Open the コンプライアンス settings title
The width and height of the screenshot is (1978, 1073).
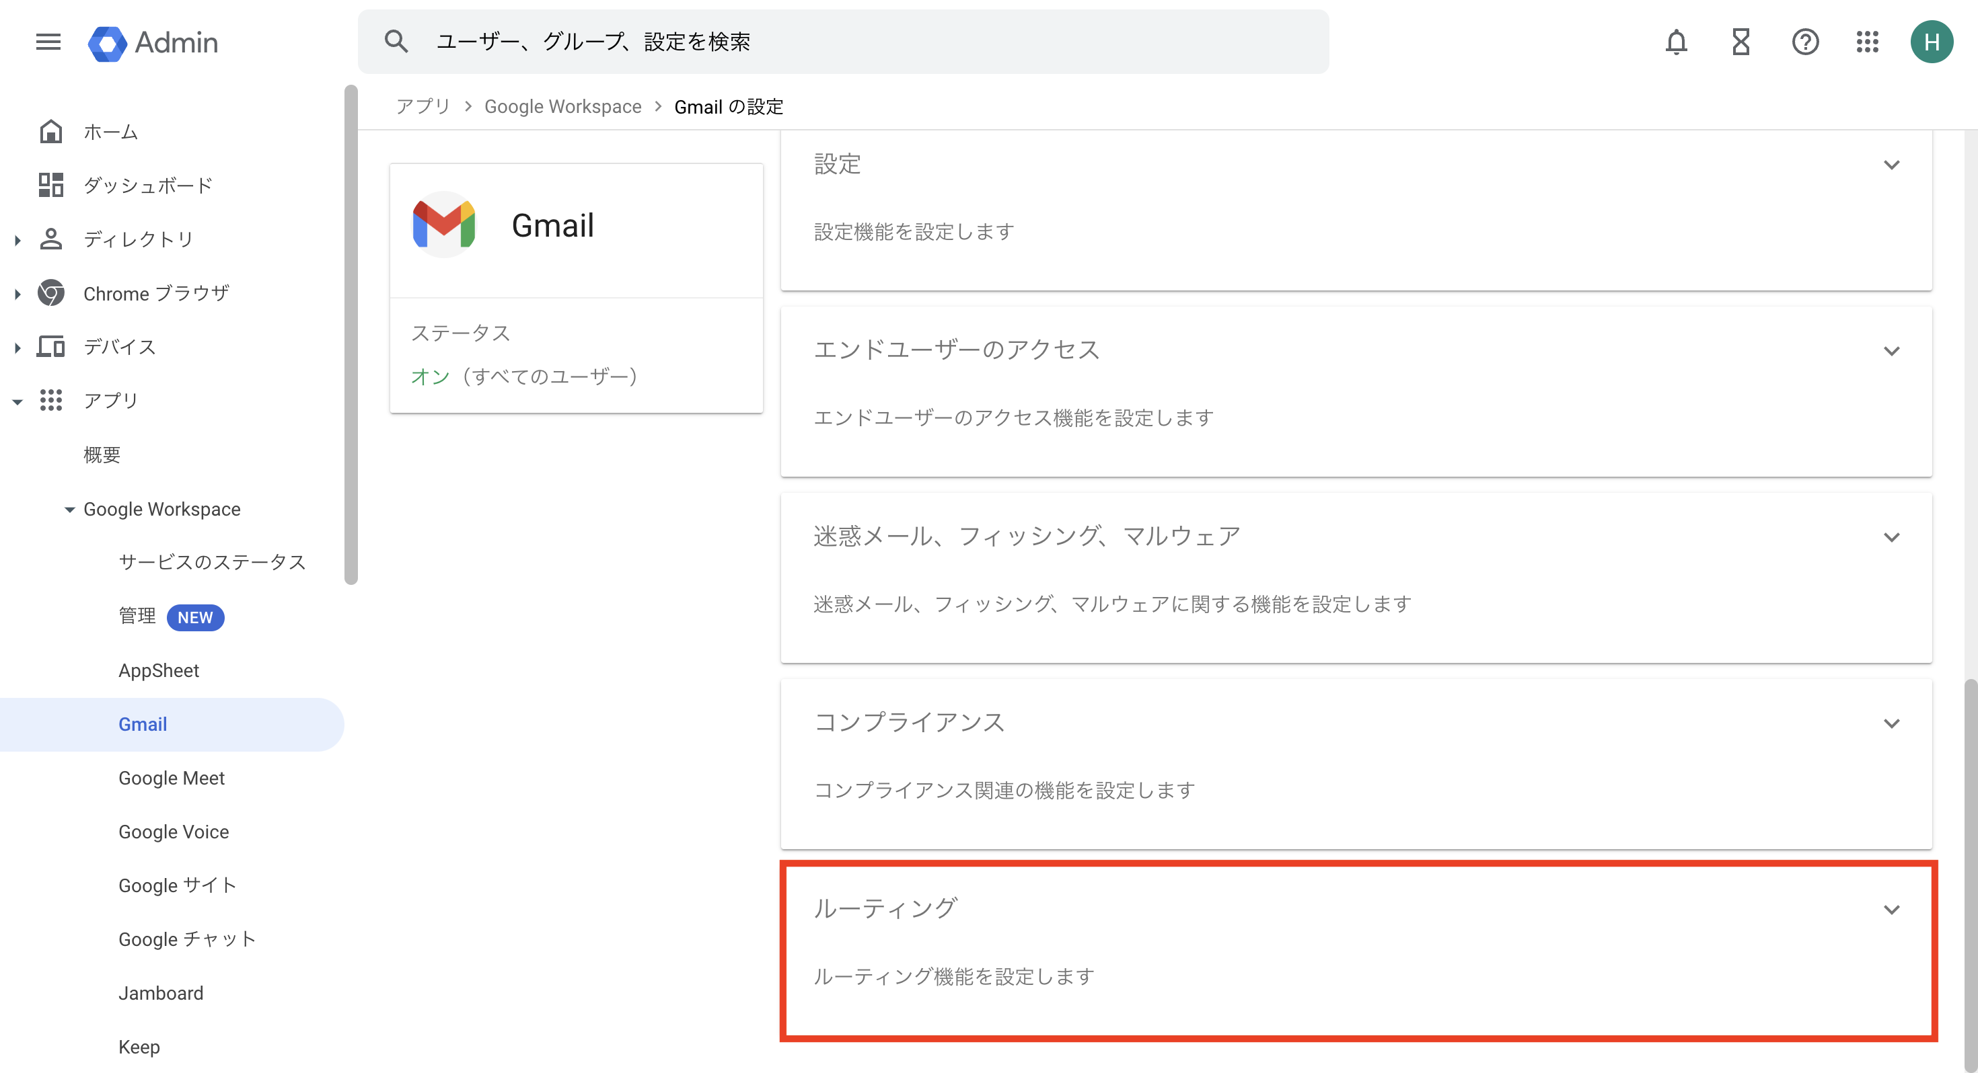(909, 721)
